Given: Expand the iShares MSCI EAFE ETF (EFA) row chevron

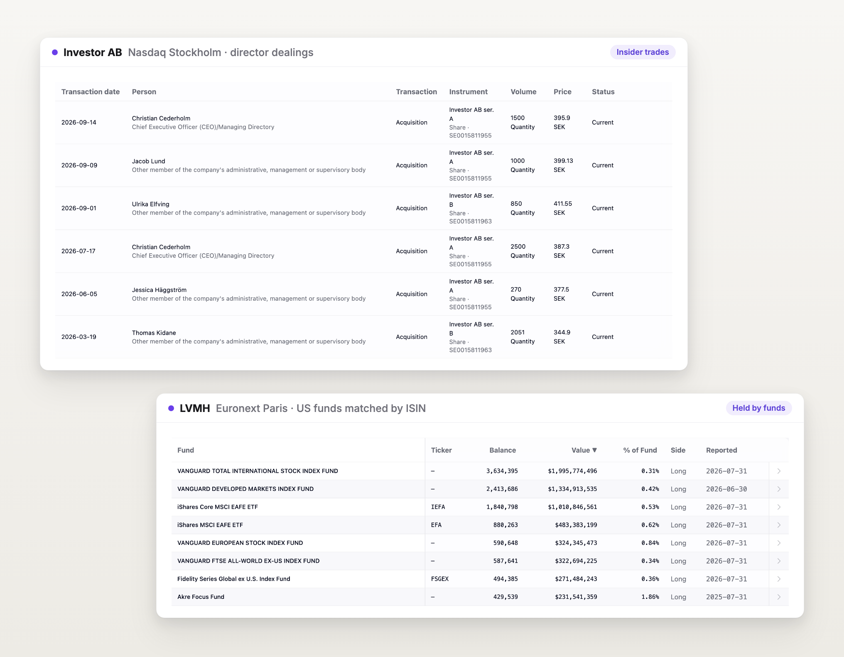Looking at the screenshot, I should pyautogui.click(x=779, y=525).
